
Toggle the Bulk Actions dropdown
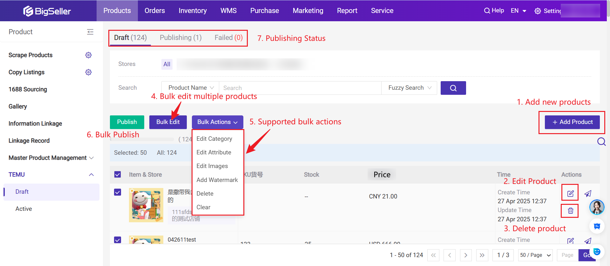217,122
